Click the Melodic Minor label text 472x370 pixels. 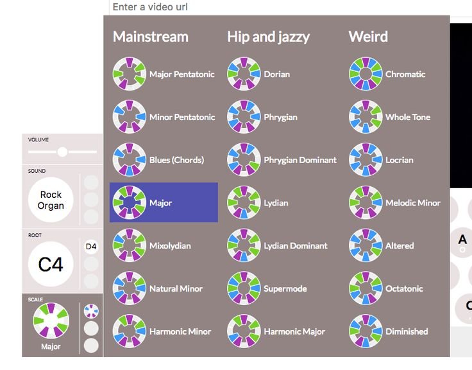coord(413,202)
